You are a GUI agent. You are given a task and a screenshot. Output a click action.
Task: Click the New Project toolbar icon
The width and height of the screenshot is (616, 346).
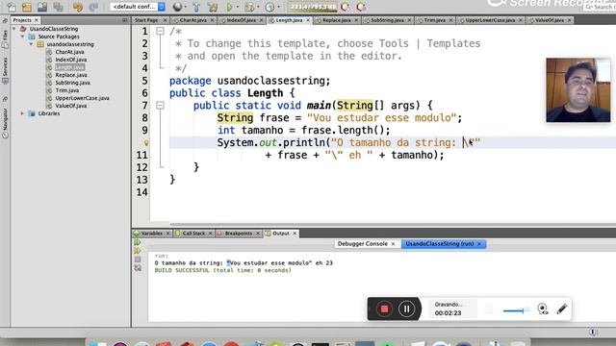click(x=26, y=7)
